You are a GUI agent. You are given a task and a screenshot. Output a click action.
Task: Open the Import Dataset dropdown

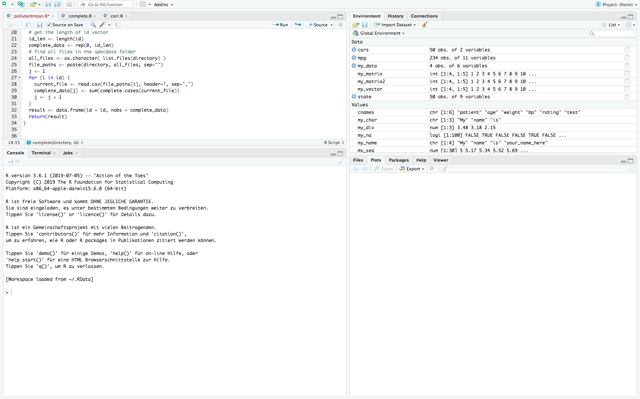tap(395, 25)
